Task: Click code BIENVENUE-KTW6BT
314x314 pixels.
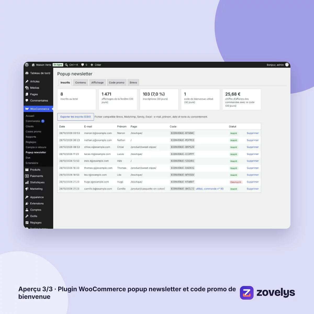Action: point(182,182)
